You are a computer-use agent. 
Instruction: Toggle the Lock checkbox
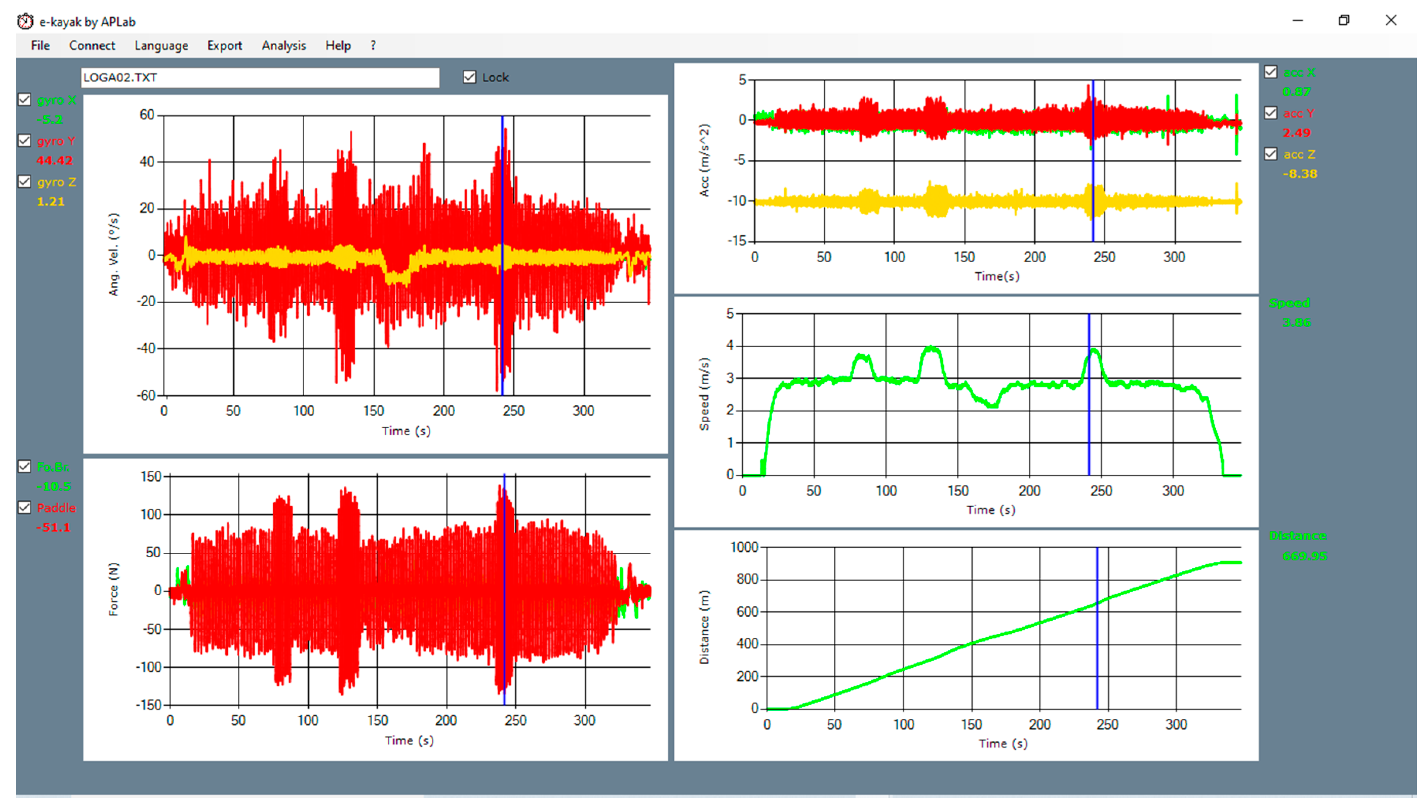pyautogui.click(x=469, y=77)
